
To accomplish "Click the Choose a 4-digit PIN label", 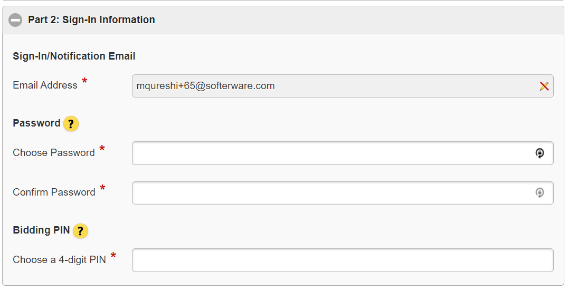I will click(x=60, y=260).
